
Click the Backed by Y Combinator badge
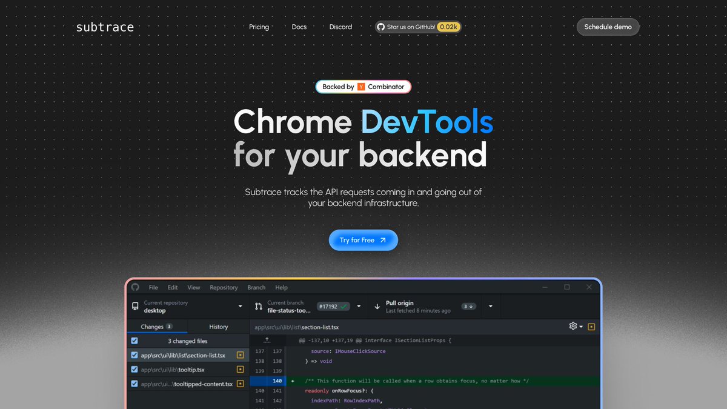coord(363,87)
